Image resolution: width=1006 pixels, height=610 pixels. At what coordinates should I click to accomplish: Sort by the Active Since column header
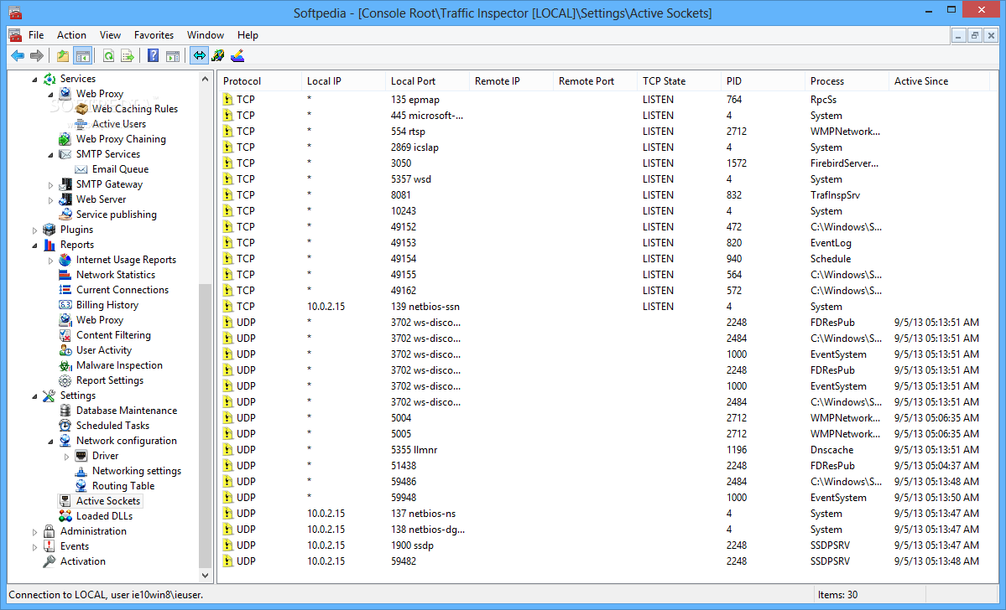(939, 81)
